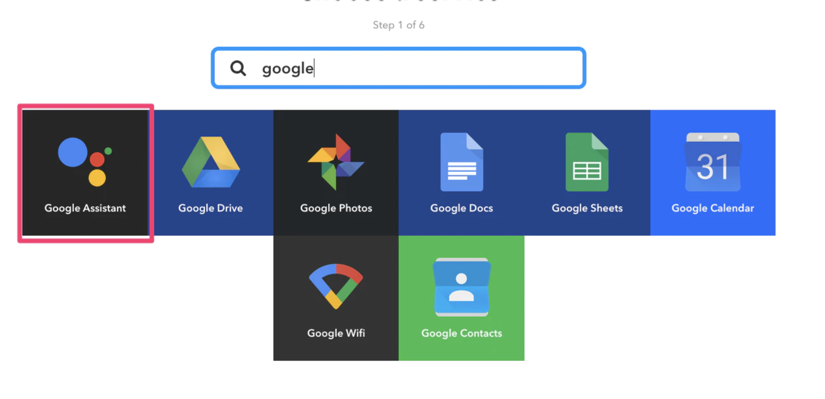Select the "Google Photos" label text
Image resolution: width=825 pixels, height=399 pixels.
[336, 208]
